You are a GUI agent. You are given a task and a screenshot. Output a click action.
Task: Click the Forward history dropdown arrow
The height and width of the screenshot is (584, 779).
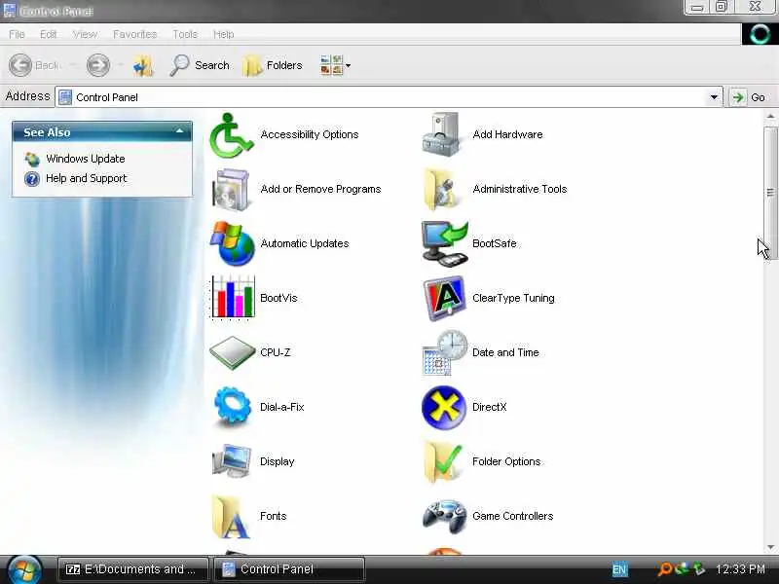click(120, 65)
